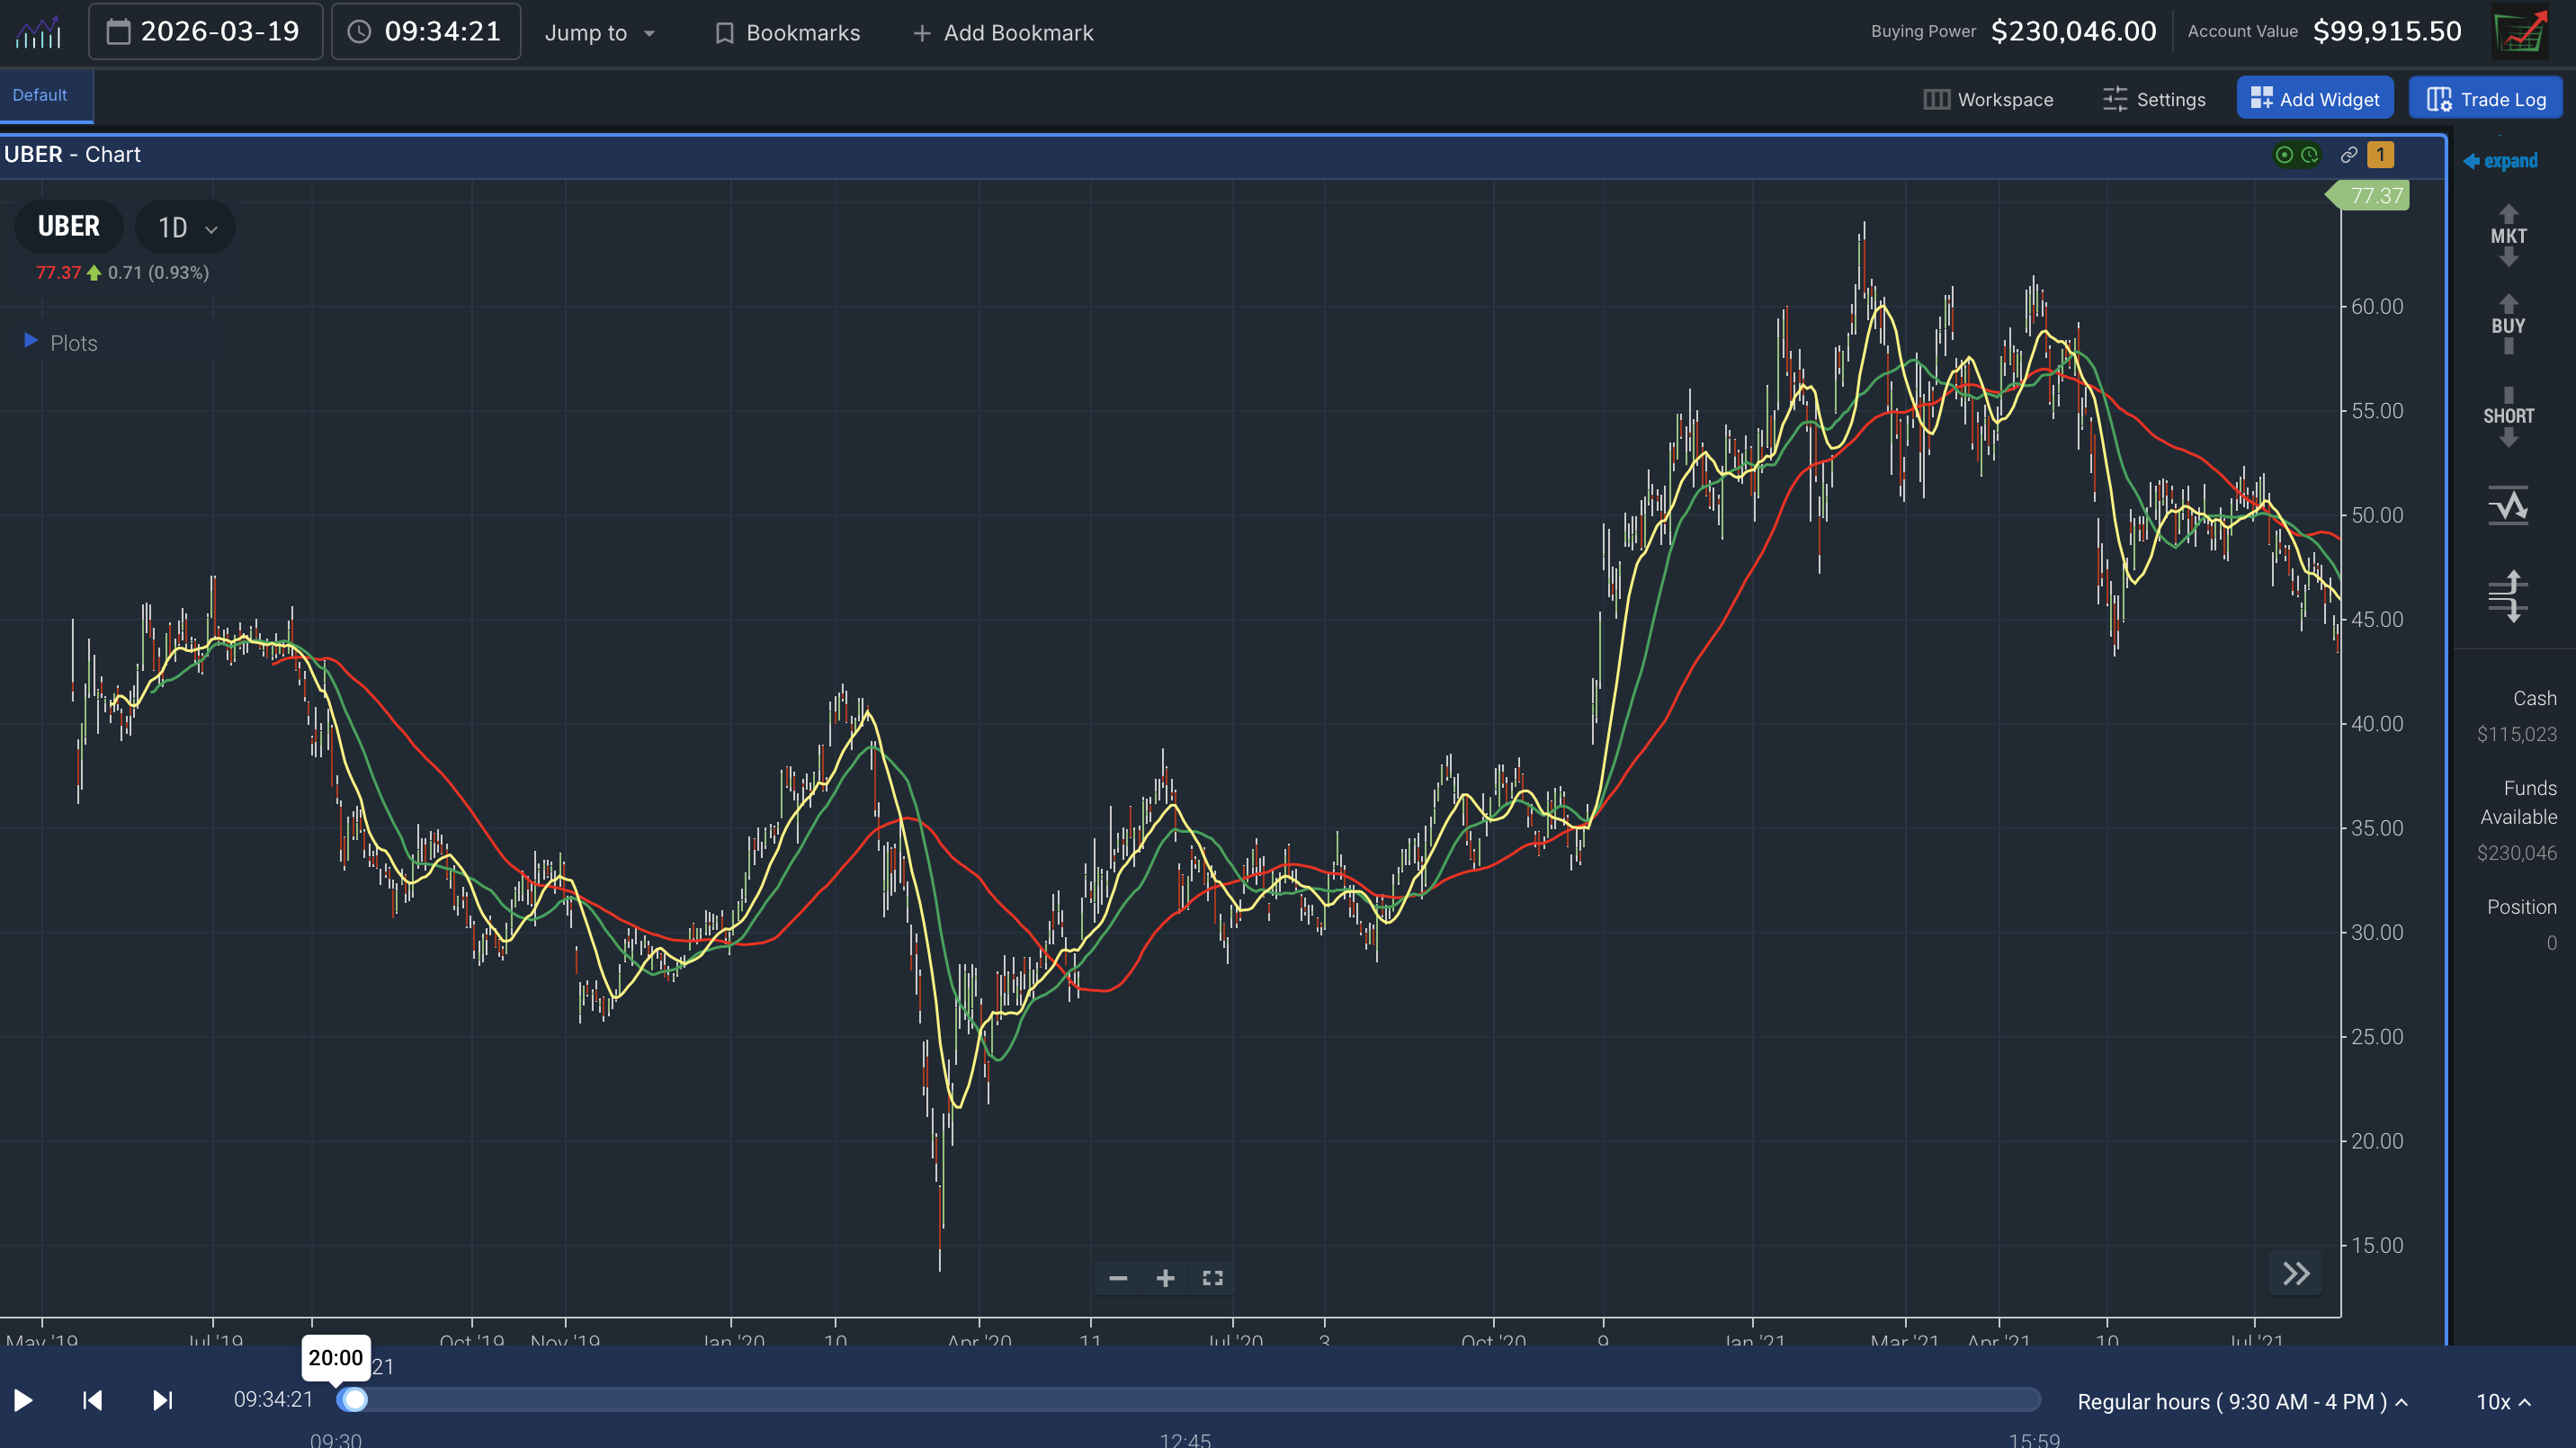Expand the Plots section
Viewport: 2576px width, 1448px height.
[x=30, y=341]
